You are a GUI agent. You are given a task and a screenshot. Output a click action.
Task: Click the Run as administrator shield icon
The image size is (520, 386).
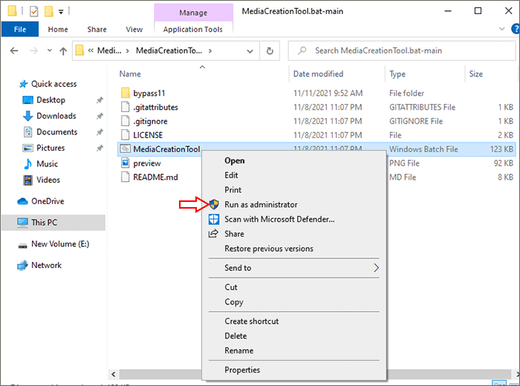(x=214, y=204)
